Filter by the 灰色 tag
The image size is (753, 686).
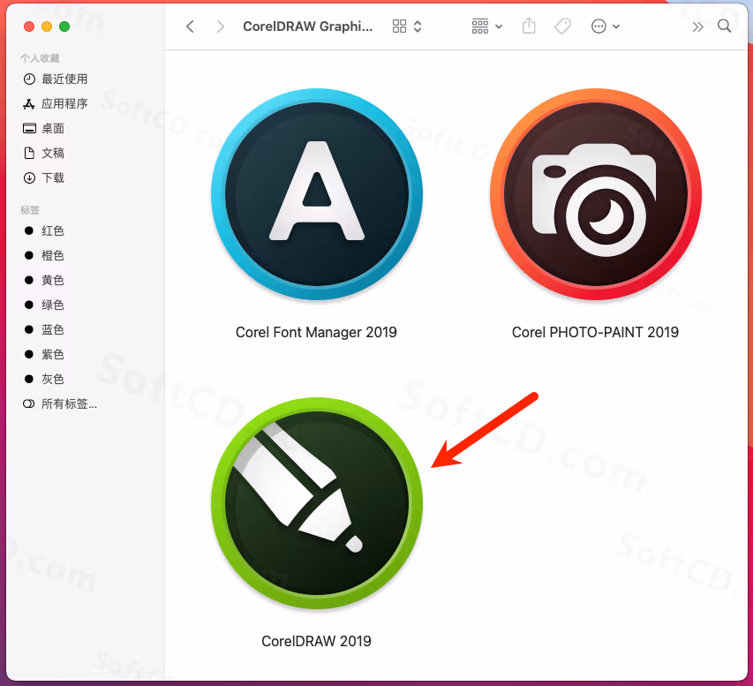click(44, 379)
